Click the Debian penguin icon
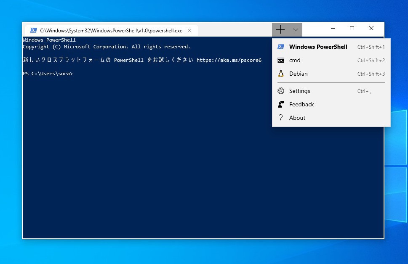 281,74
